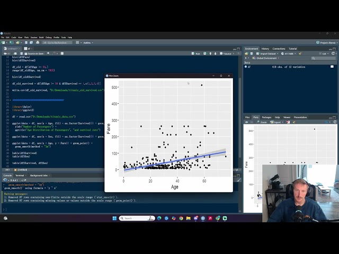Open the Export dropdown in Plots pane

click(276, 122)
